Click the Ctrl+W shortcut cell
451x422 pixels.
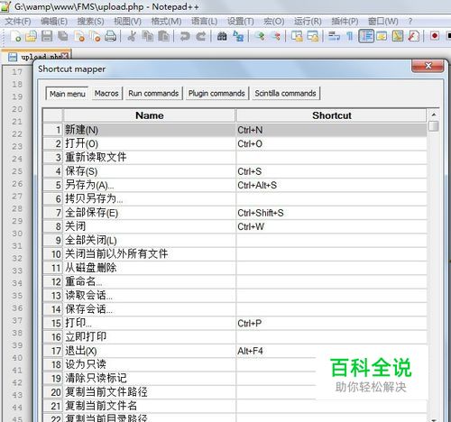[x=331, y=227]
